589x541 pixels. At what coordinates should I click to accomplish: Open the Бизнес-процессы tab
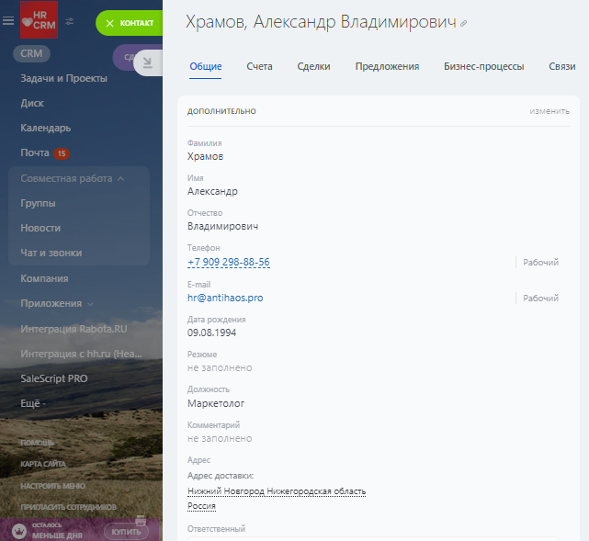tap(484, 66)
